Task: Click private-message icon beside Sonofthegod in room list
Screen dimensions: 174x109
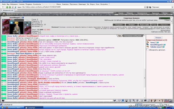Action: point(148,44)
